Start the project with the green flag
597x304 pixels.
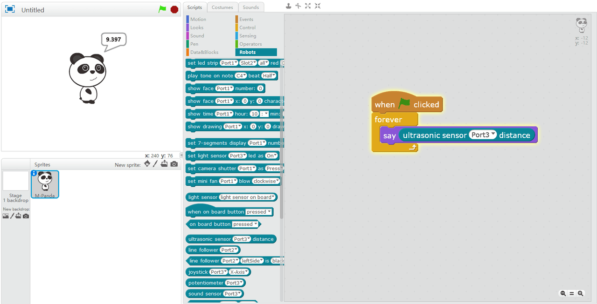click(162, 9)
